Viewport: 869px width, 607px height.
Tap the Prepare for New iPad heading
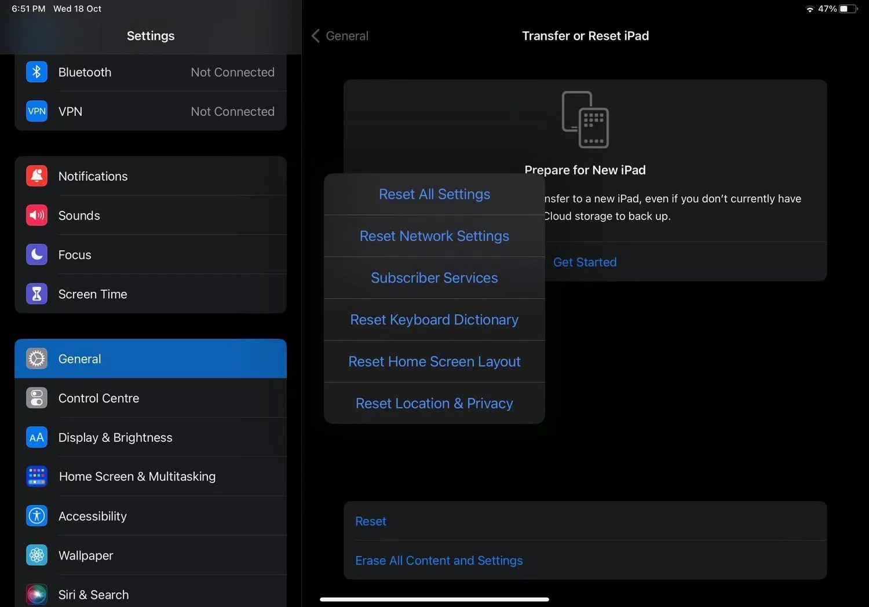point(585,170)
